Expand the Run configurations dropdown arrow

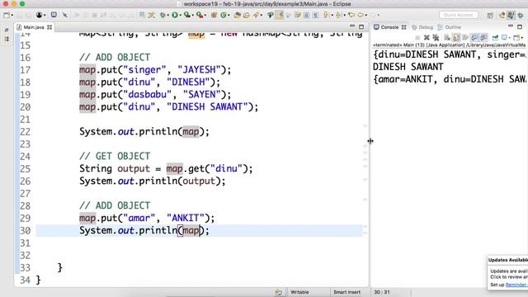pyautogui.click(x=180, y=15)
